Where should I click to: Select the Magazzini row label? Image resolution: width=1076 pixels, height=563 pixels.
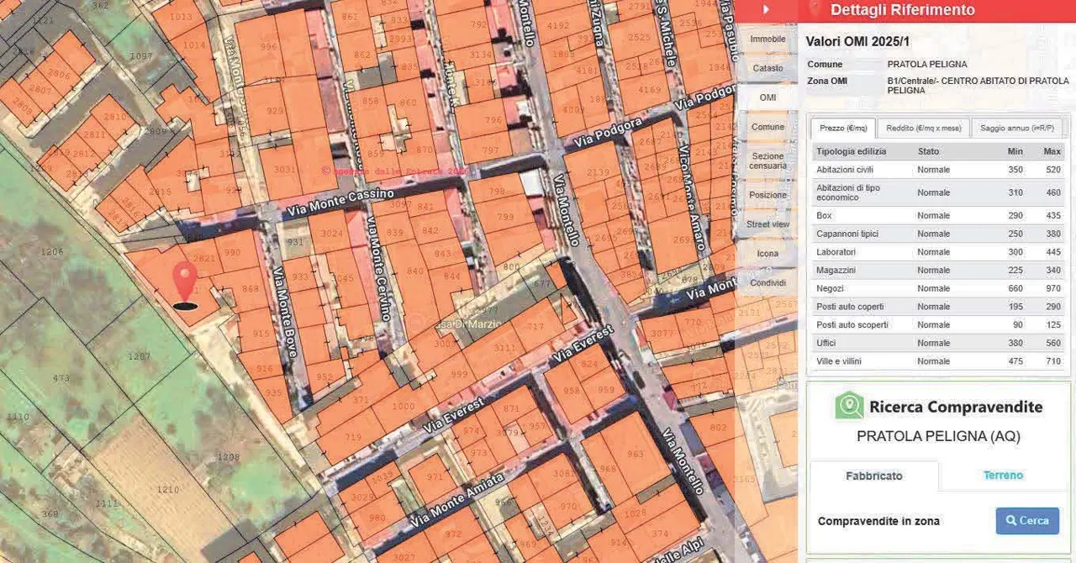pos(836,271)
